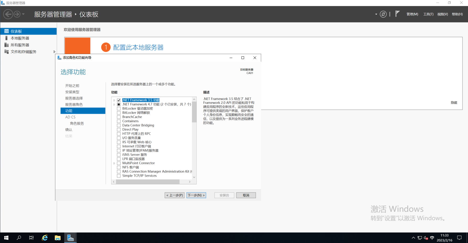Open the 管理(M) menu
Viewport: 468px width, 243px height.
[x=412, y=14]
